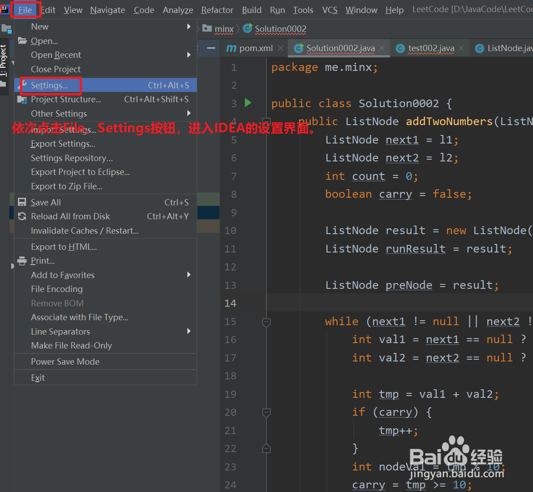533x492 pixels.
Task: Open Project Structure... dialog
Action: [x=105, y=99]
